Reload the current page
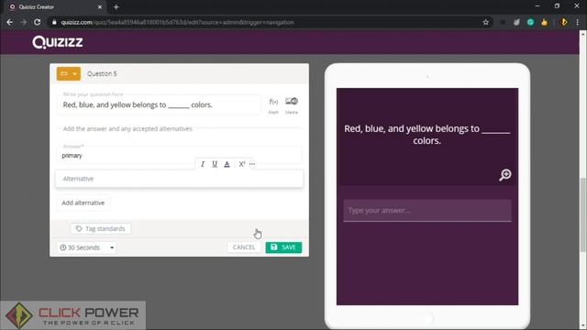The height and width of the screenshot is (330, 587). click(37, 22)
